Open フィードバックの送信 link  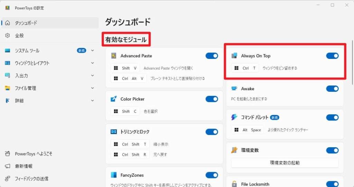[x=50, y=179]
